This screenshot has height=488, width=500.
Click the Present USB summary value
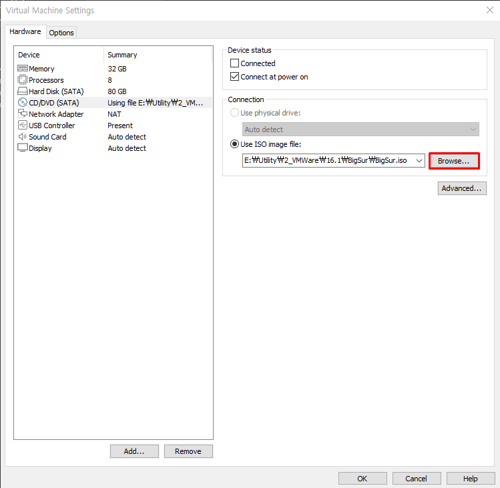pos(120,126)
